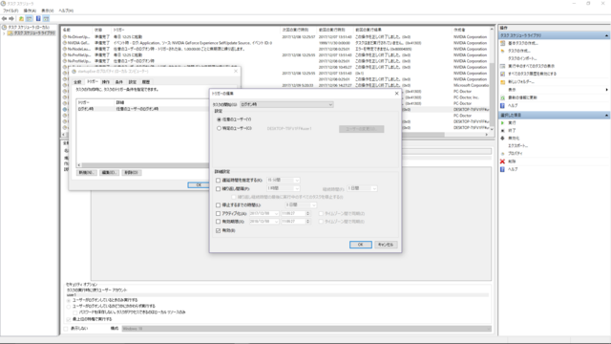
Task: Click the Up one level folder toolbar icon
Action: 21,18
